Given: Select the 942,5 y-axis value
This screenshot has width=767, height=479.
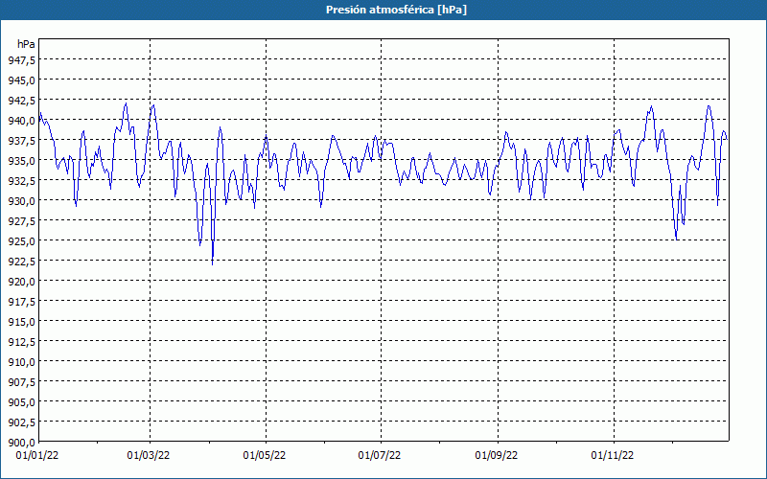Looking at the screenshot, I should [x=21, y=101].
